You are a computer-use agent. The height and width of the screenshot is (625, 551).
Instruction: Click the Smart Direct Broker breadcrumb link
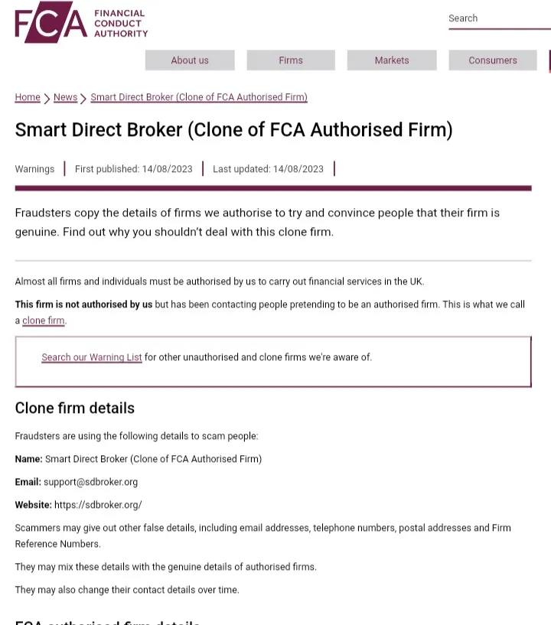199,97
